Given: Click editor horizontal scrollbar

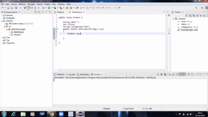Looking at the screenshot, I should [x=112, y=70].
